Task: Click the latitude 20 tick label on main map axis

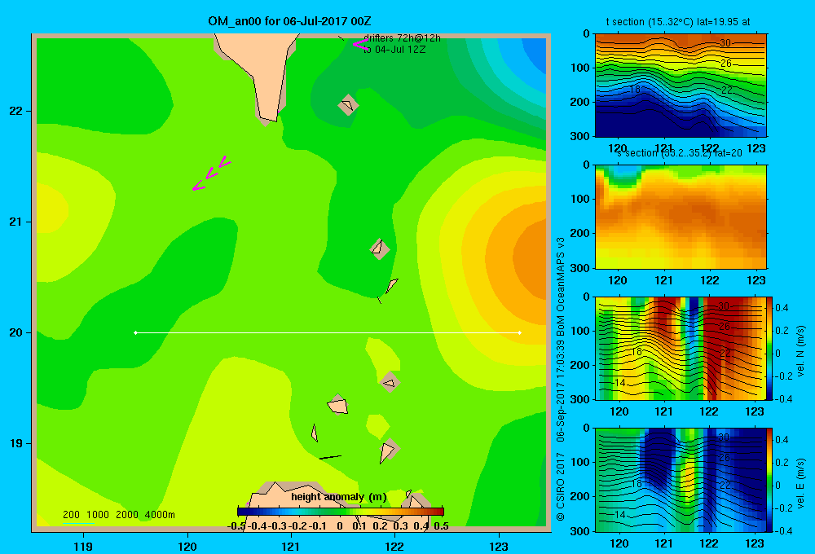Action: pyautogui.click(x=16, y=332)
